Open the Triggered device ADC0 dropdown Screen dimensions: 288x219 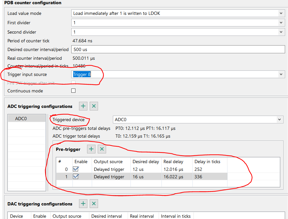point(279,120)
